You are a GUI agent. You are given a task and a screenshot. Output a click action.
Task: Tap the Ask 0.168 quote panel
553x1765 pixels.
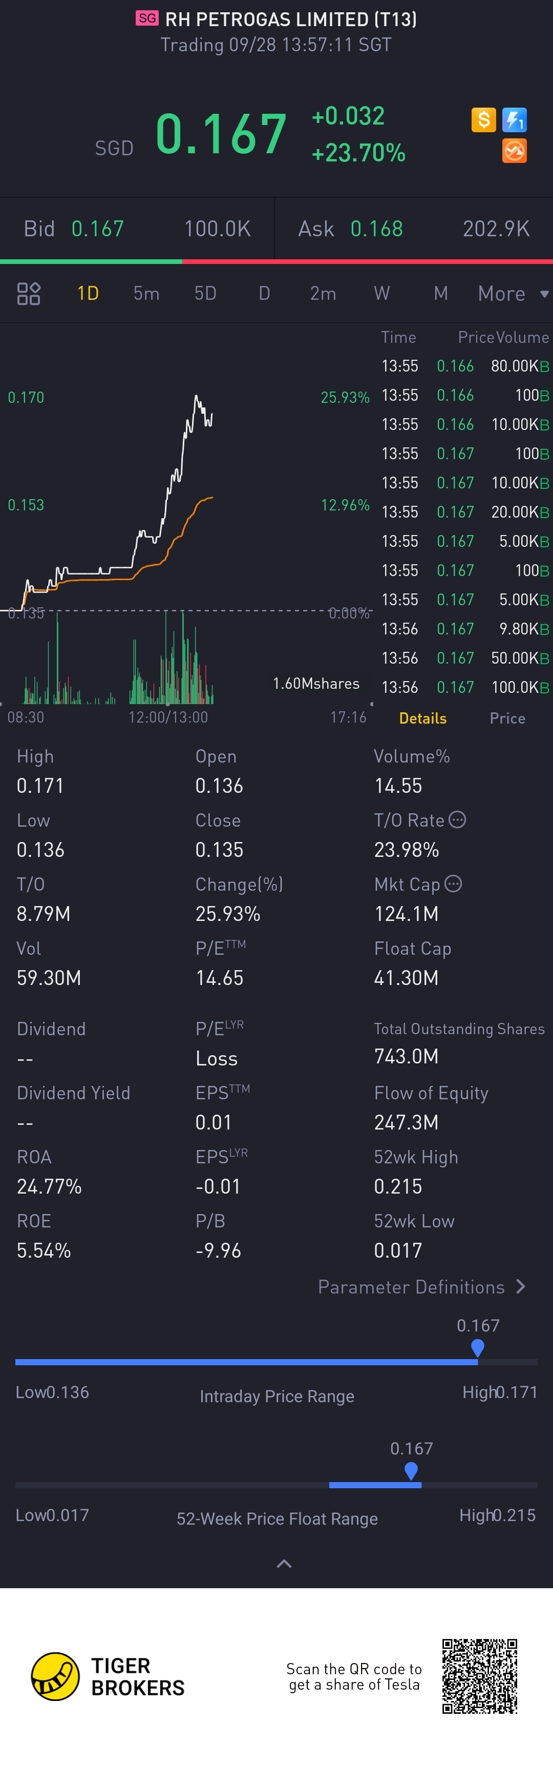coord(414,228)
